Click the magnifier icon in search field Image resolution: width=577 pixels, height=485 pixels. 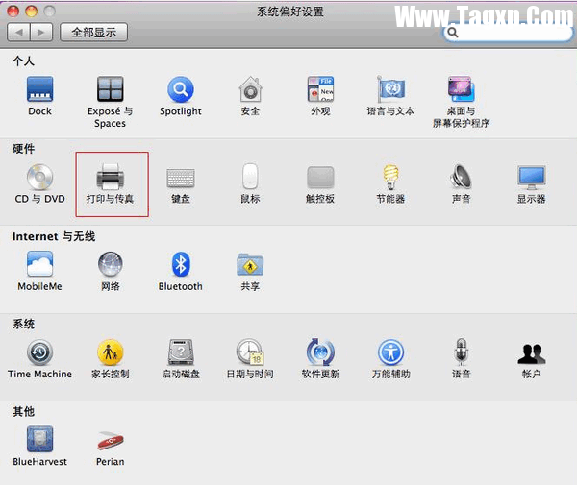453,33
